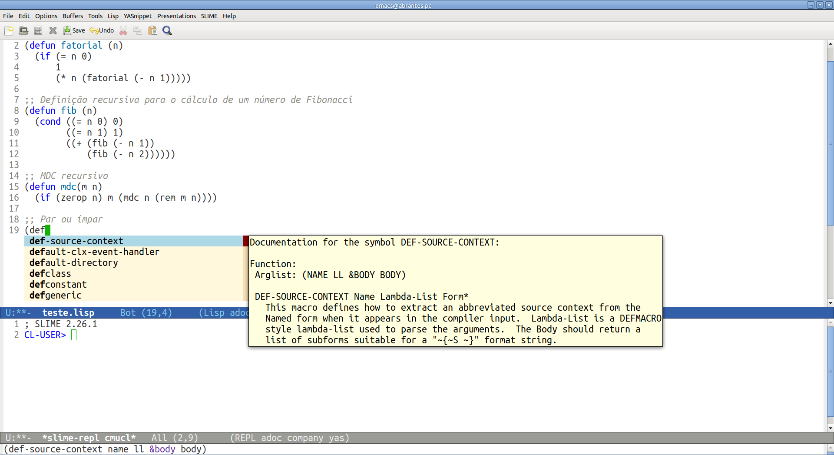Open the Lisp menu

point(113,16)
